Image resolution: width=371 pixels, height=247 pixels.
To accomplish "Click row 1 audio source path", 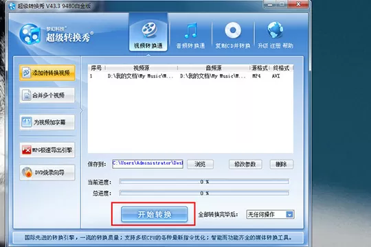I will 213,76.
